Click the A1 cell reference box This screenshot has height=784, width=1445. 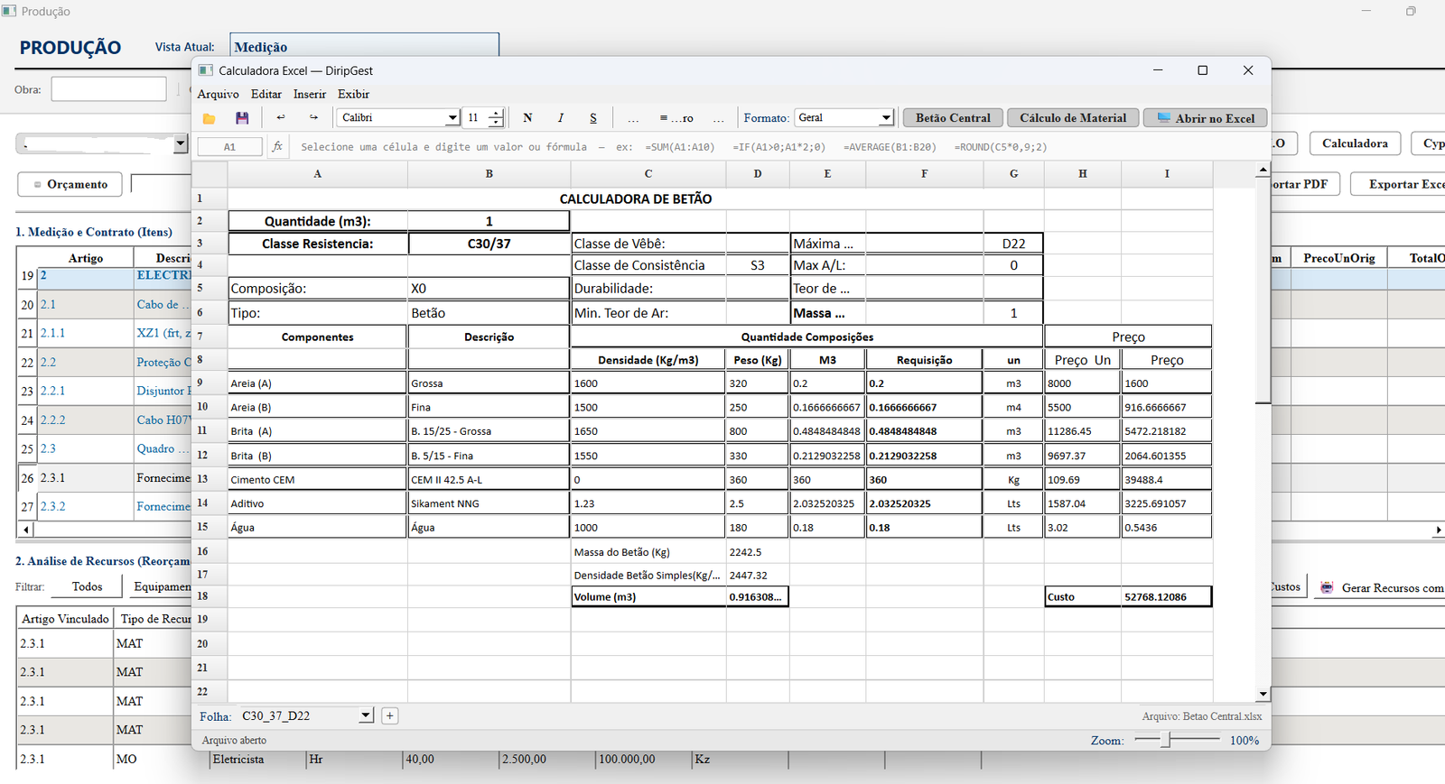[229, 146]
